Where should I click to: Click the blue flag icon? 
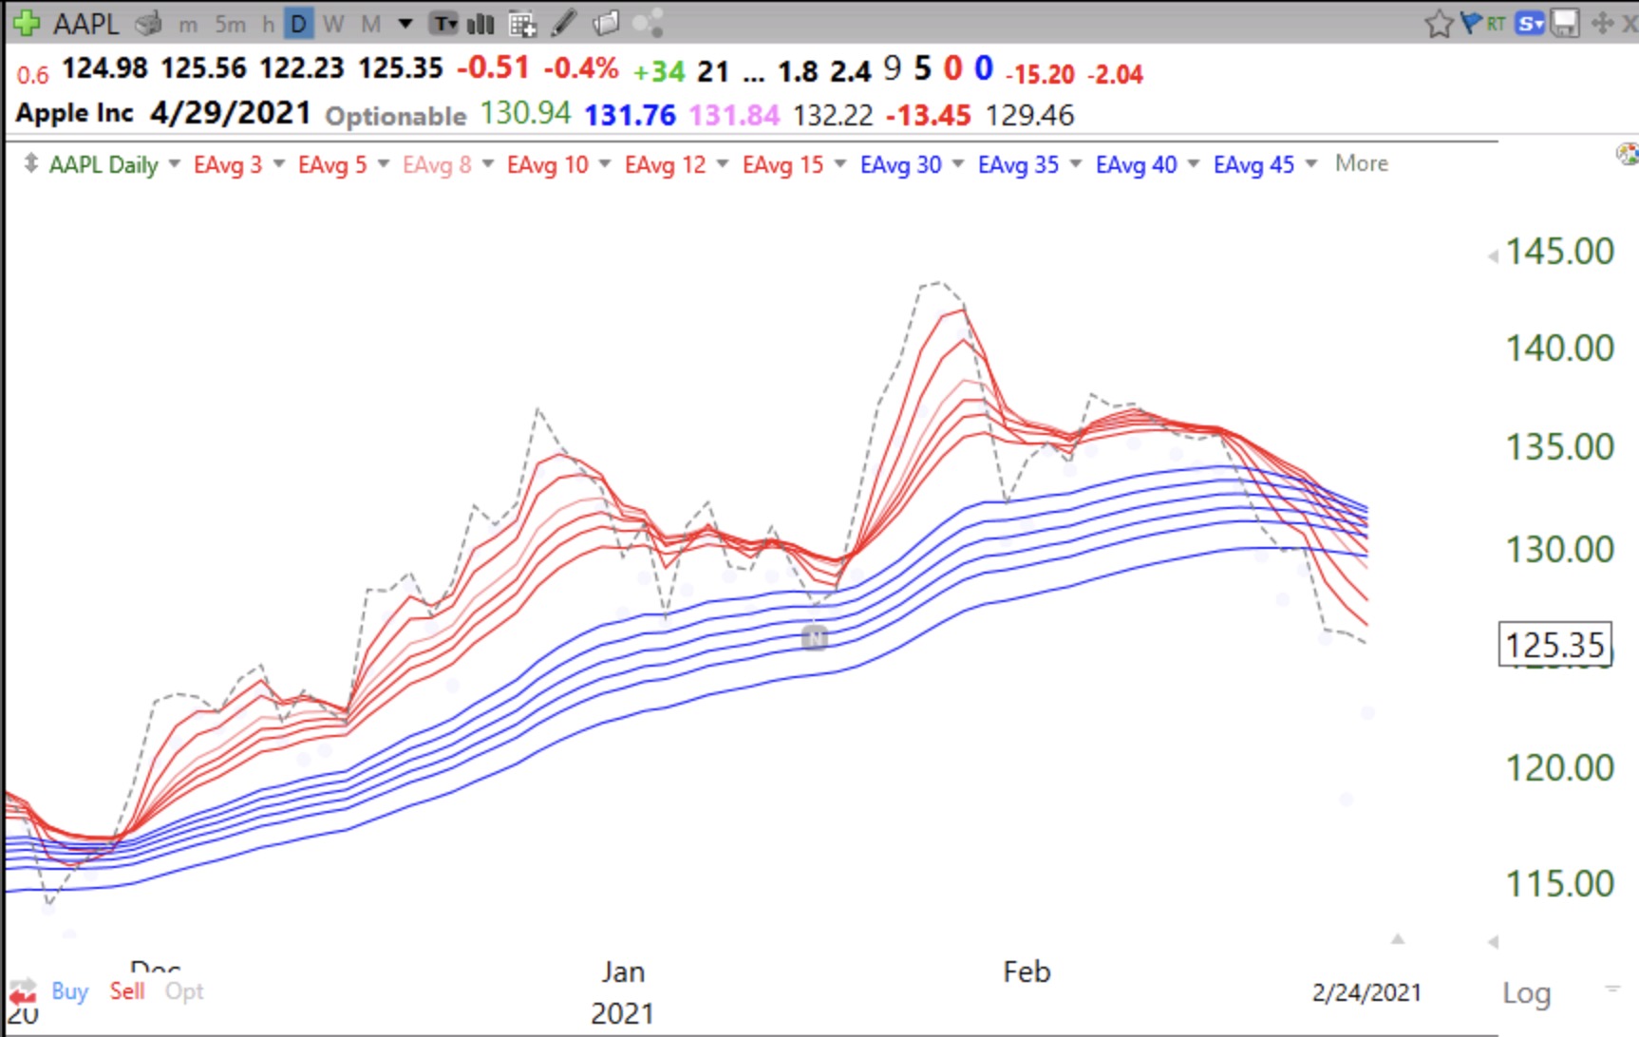point(1471,23)
